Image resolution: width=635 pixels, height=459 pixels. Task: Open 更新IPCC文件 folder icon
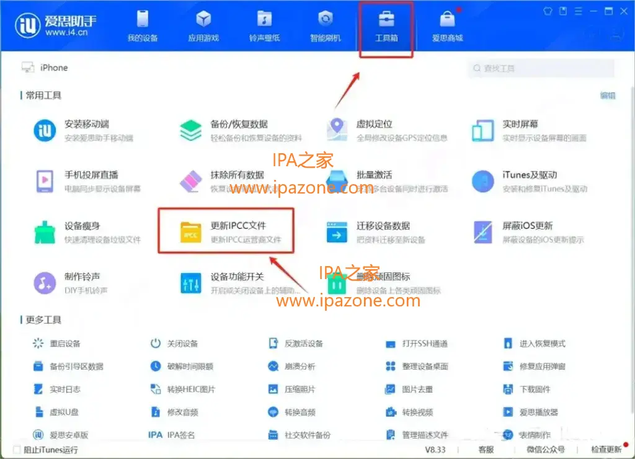tap(191, 232)
